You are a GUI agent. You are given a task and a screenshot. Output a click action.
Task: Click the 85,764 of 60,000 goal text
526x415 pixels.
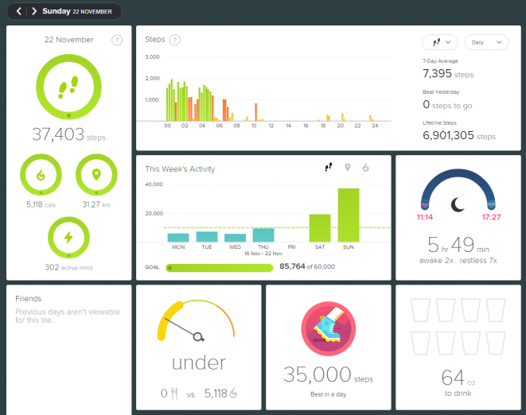coord(307,266)
